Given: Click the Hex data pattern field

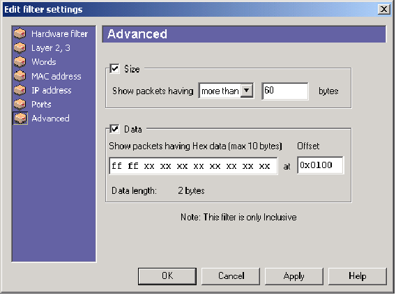Looking at the screenshot, I should [x=193, y=166].
